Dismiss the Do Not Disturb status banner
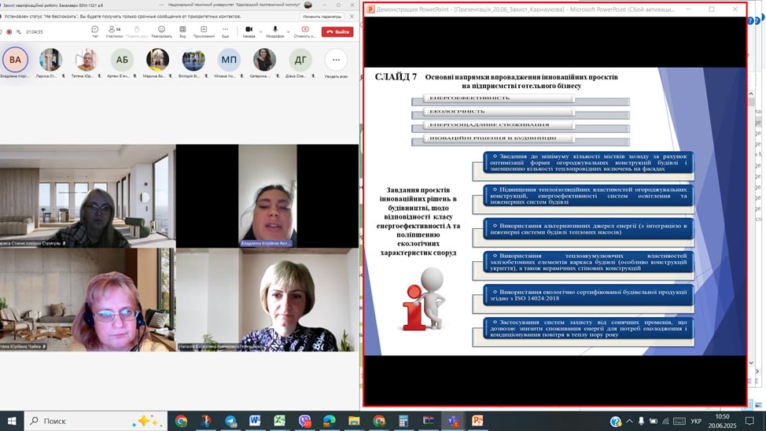The image size is (766, 431). pos(351,16)
